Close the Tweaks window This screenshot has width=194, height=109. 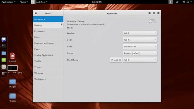(158, 13)
